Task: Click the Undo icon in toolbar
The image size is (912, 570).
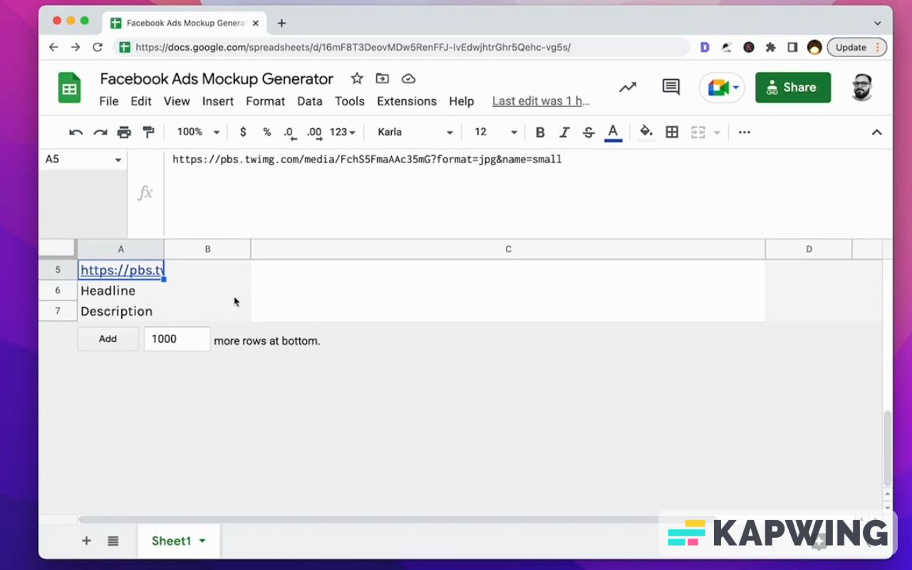Action: point(76,132)
